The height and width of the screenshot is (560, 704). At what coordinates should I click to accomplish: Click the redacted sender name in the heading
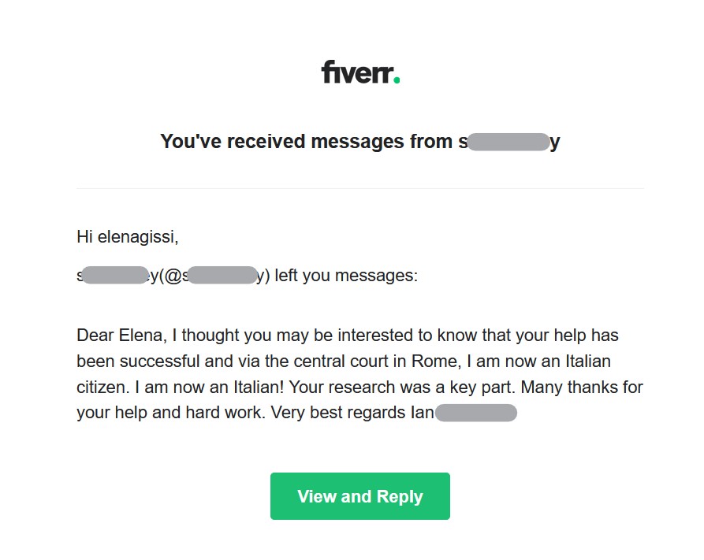(508, 142)
